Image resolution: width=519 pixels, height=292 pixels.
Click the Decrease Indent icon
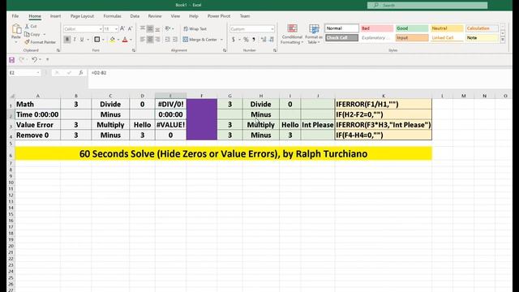coord(168,40)
